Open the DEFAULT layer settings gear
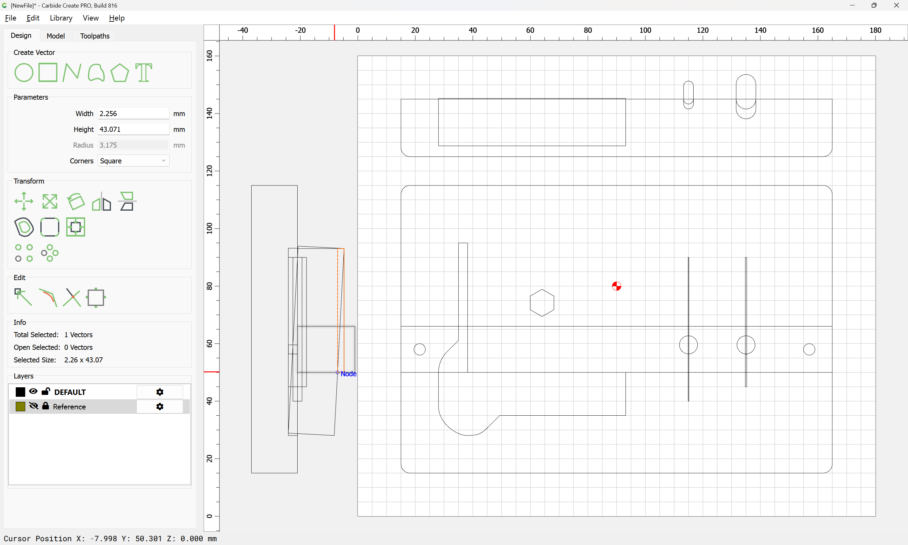Image resolution: width=908 pixels, height=545 pixels. pos(160,392)
